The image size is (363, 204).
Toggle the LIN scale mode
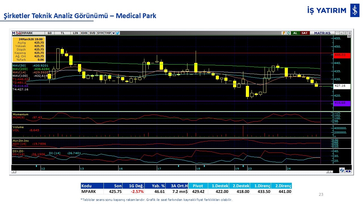click(x=75, y=33)
